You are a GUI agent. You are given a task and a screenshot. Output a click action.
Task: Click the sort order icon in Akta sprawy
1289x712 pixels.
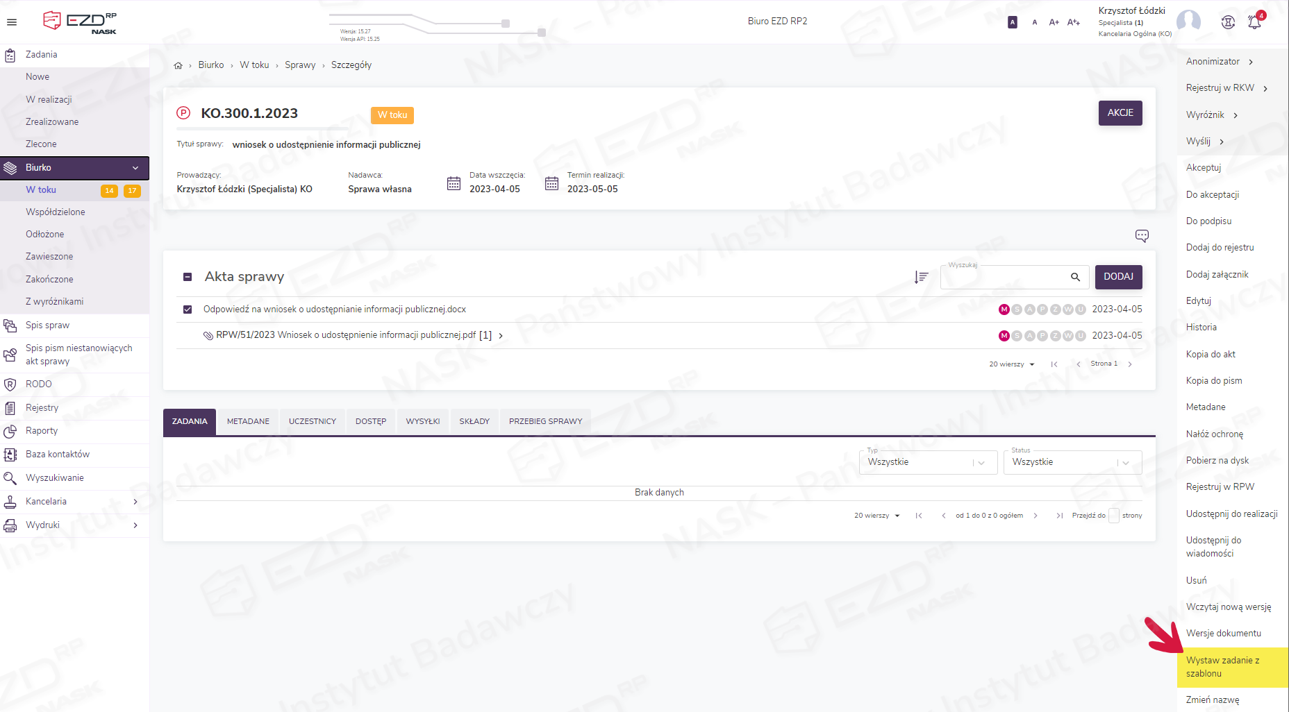(x=921, y=277)
